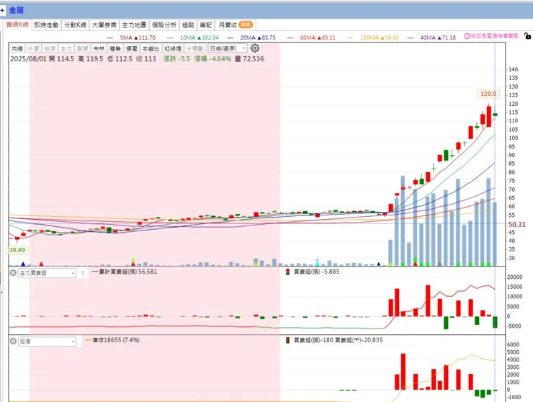The image size is (533, 402).
Task: Toggle the 趨勢 trend button
Action: (x=115, y=49)
